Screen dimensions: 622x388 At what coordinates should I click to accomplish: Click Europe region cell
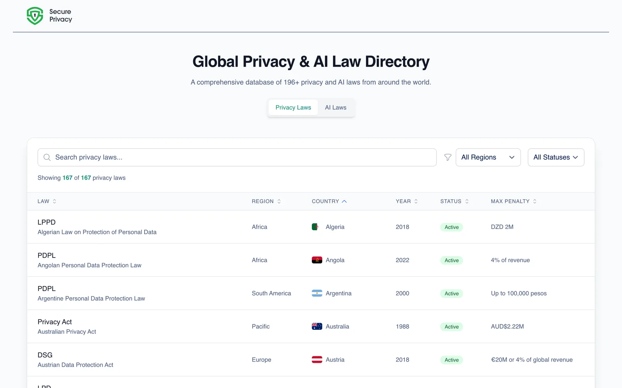262,360
